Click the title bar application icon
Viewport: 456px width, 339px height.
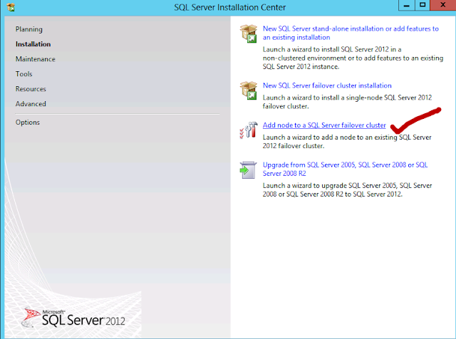pyautogui.click(x=11, y=6)
